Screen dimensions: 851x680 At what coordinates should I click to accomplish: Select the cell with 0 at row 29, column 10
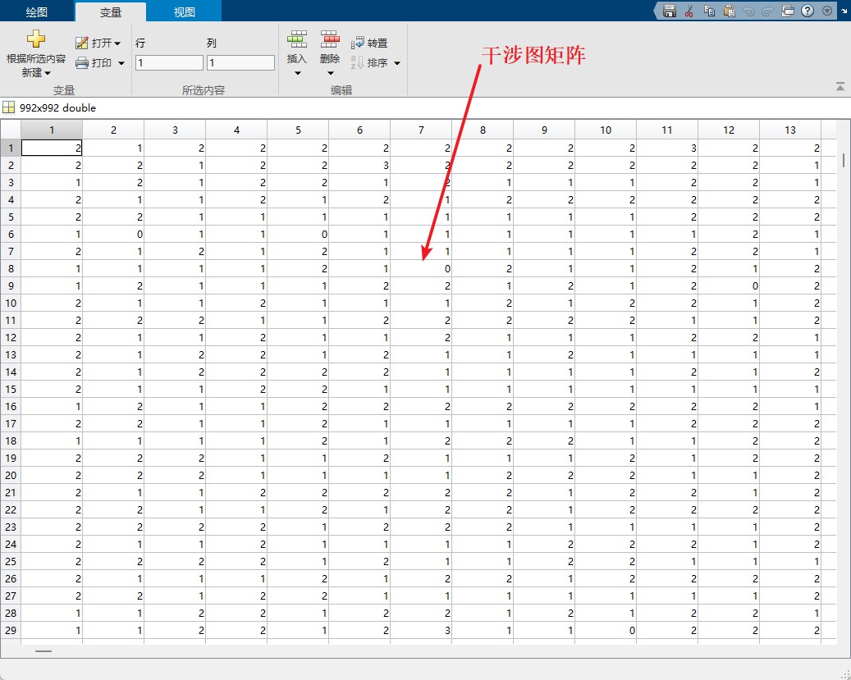click(x=606, y=631)
